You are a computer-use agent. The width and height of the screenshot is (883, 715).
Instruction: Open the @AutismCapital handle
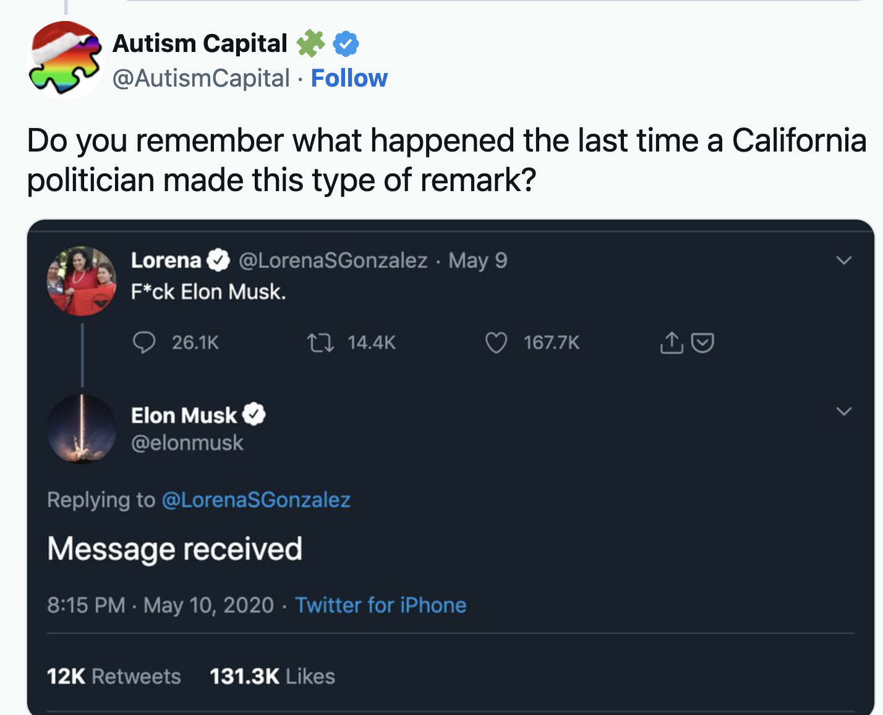point(201,79)
